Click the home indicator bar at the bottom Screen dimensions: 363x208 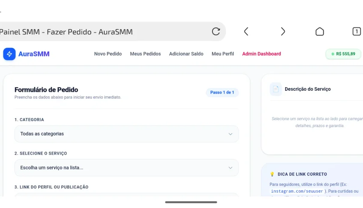tap(191, 202)
